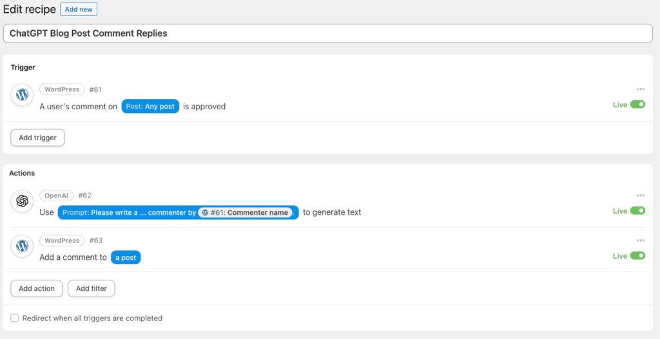The width and height of the screenshot is (660, 339).
Task: Click the recipe title input field
Action: coord(327,33)
